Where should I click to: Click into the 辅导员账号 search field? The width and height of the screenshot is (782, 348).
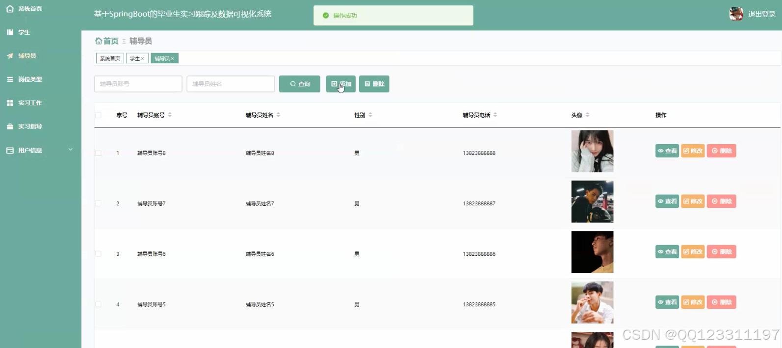click(138, 84)
